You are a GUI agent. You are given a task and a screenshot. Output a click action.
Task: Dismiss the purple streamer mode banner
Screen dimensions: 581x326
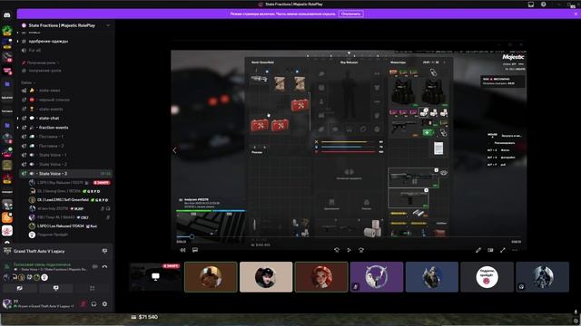point(576,14)
